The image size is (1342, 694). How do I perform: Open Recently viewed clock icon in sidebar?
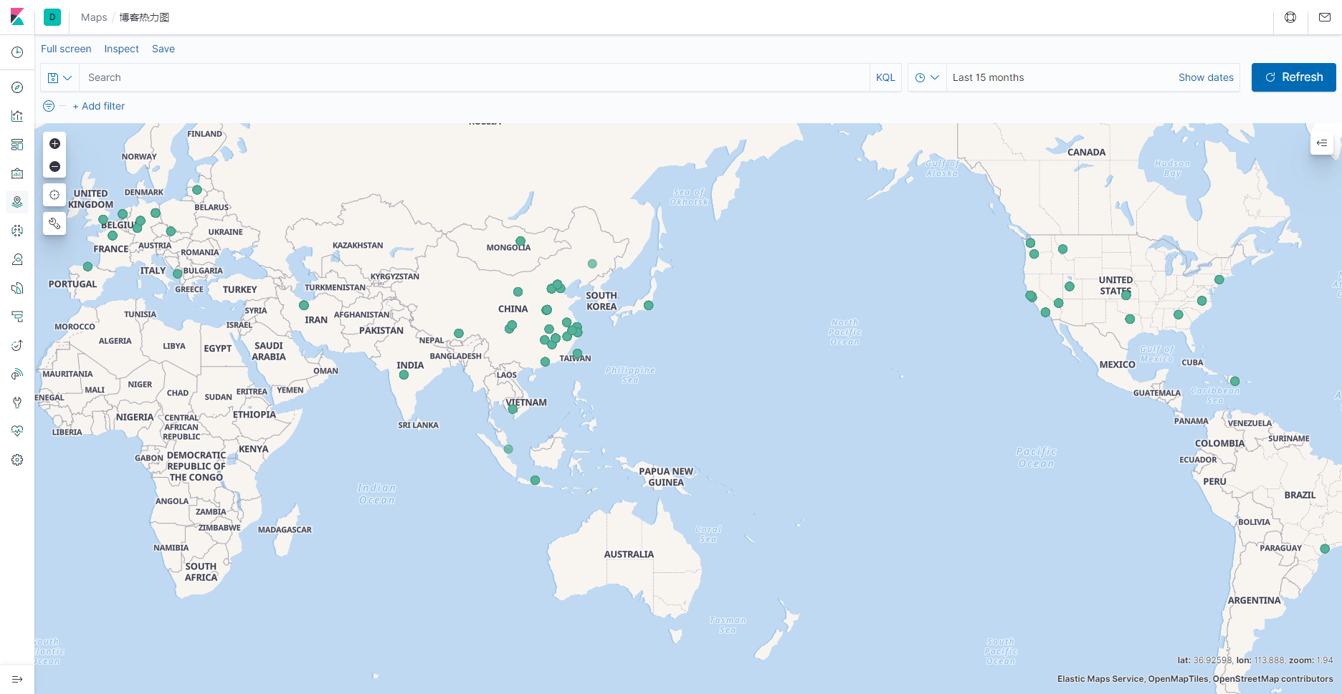[x=17, y=52]
